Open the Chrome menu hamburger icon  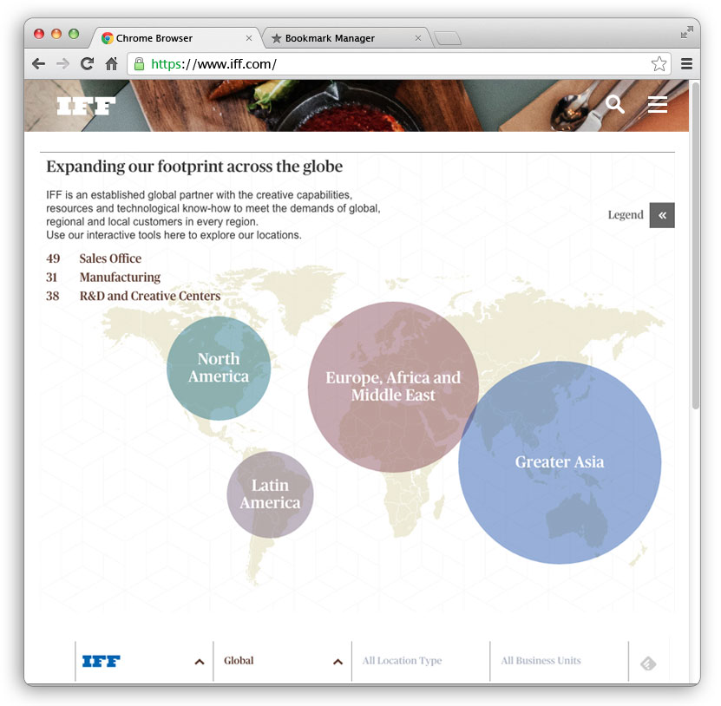click(686, 64)
